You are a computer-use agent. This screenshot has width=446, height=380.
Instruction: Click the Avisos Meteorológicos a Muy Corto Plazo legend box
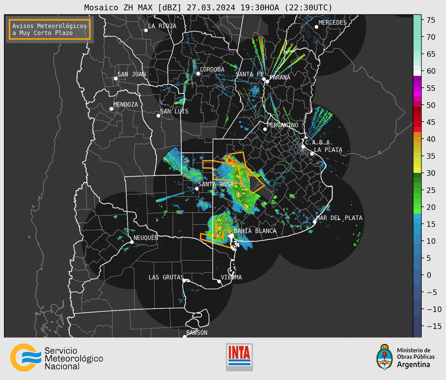tap(50, 29)
